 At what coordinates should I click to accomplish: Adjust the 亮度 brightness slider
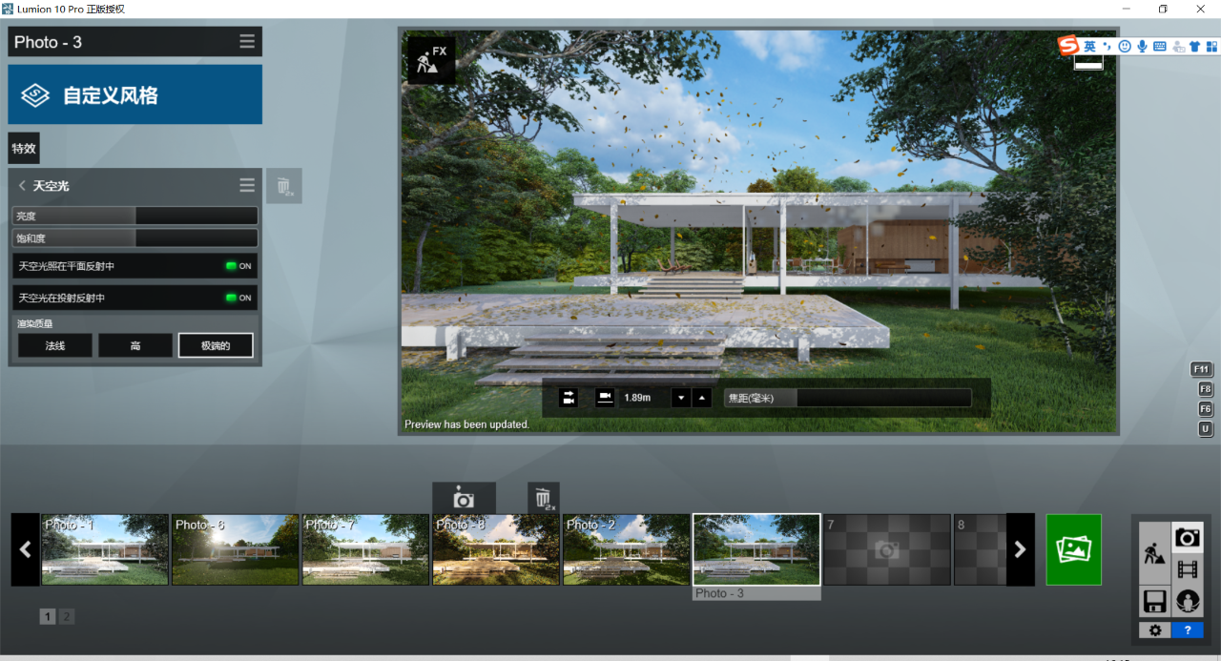[x=135, y=217]
